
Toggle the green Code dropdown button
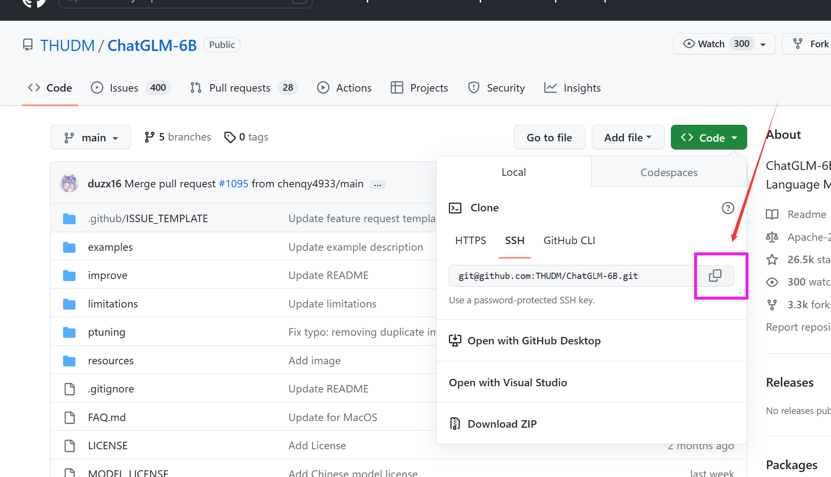click(x=709, y=137)
